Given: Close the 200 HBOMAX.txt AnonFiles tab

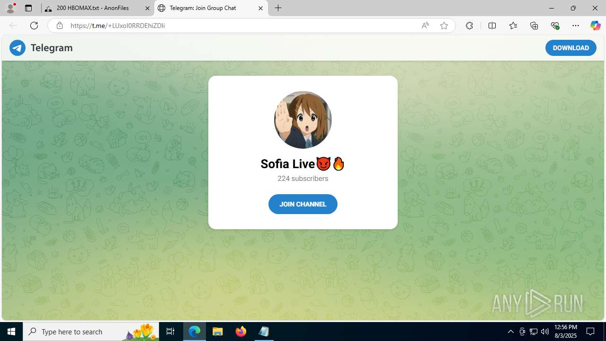Looking at the screenshot, I should 147,8.
